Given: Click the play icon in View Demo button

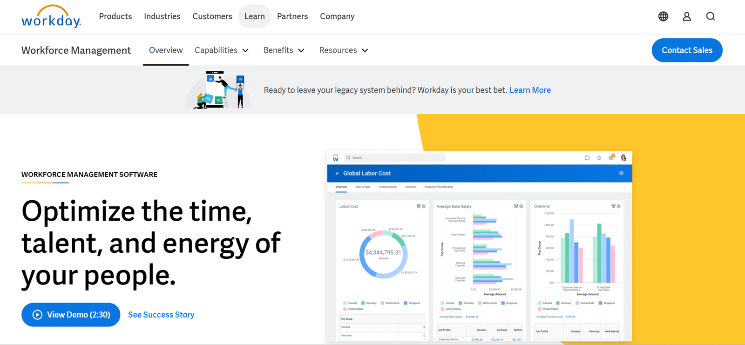Looking at the screenshot, I should coord(37,315).
